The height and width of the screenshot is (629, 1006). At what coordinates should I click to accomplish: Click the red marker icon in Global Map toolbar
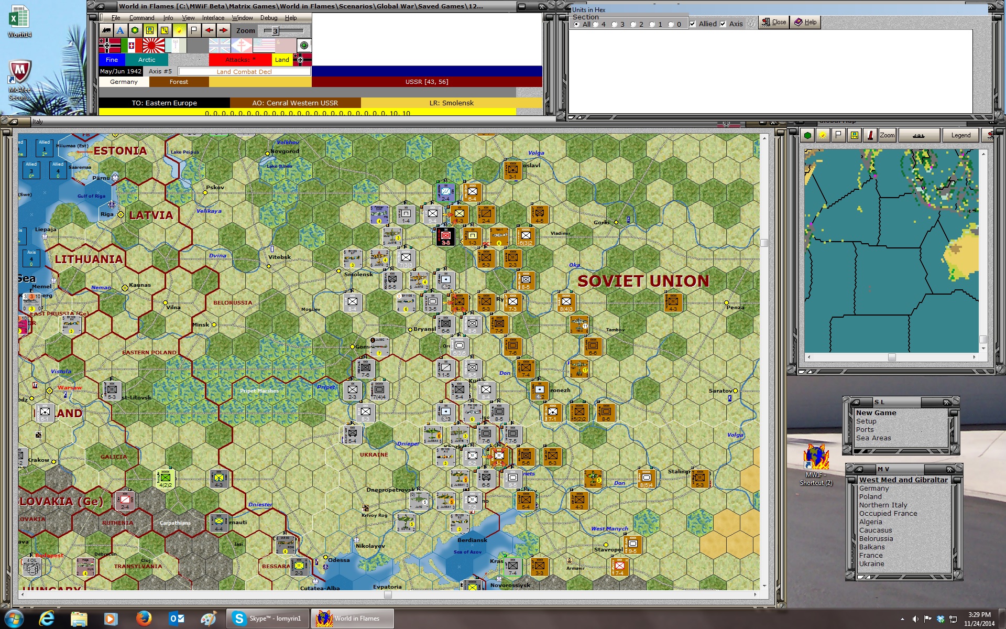coord(870,135)
